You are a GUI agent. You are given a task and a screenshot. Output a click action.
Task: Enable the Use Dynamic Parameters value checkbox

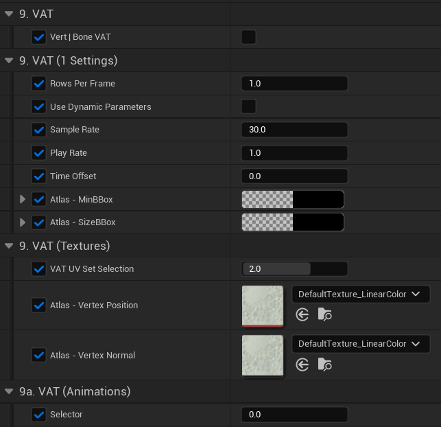click(x=248, y=106)
